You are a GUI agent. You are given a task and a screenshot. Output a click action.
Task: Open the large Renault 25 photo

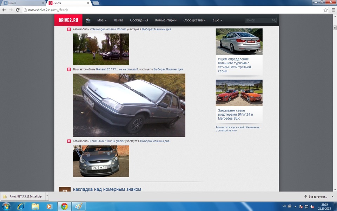point(129,105)
